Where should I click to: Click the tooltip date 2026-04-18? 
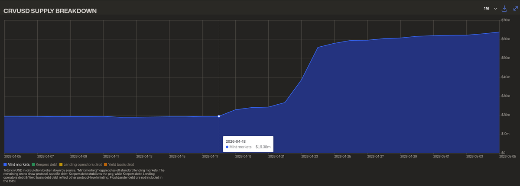click(236, 141)
